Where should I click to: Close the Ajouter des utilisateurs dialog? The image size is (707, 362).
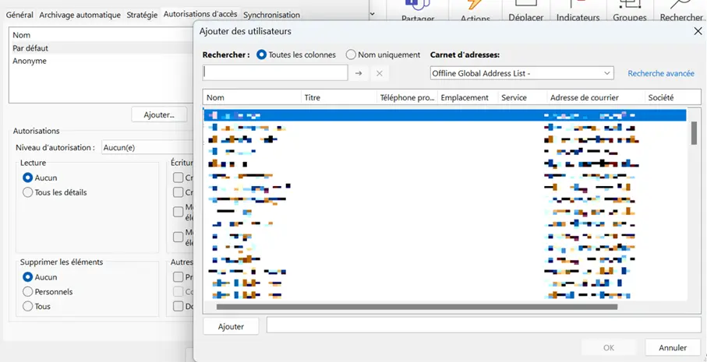[698, 31]
